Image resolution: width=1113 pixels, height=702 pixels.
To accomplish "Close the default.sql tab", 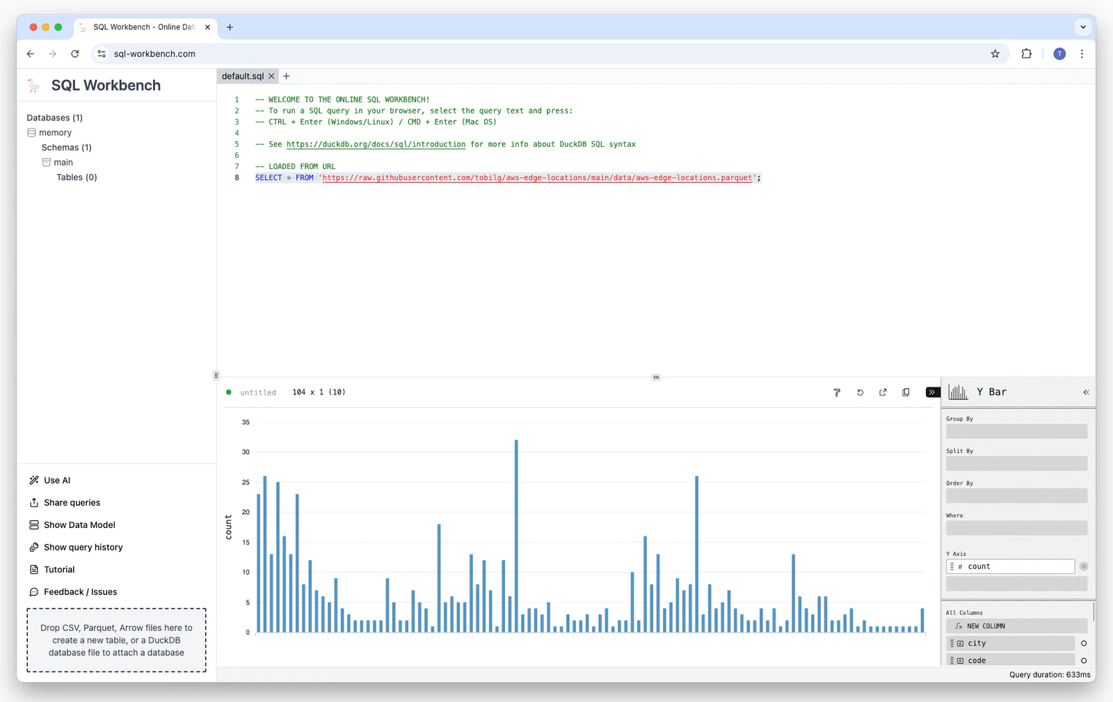I will (x=271, y=77).
